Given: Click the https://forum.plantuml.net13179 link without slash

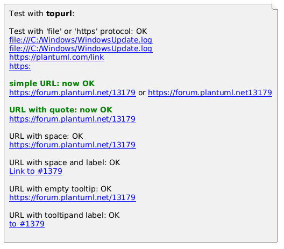Looking at the screenshot, I should click(x=210, y=93).
